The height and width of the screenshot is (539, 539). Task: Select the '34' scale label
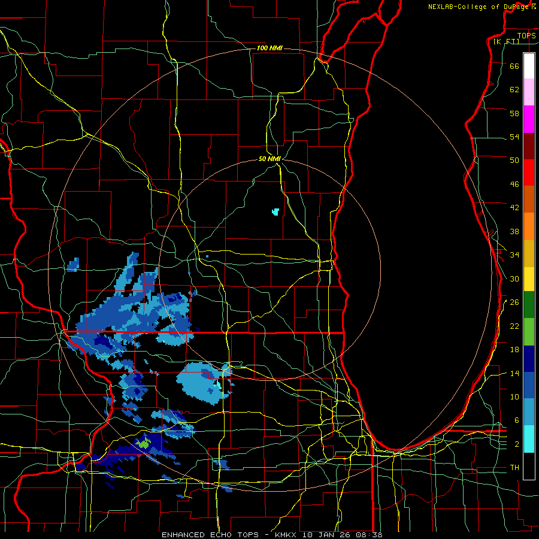point(514,255)
